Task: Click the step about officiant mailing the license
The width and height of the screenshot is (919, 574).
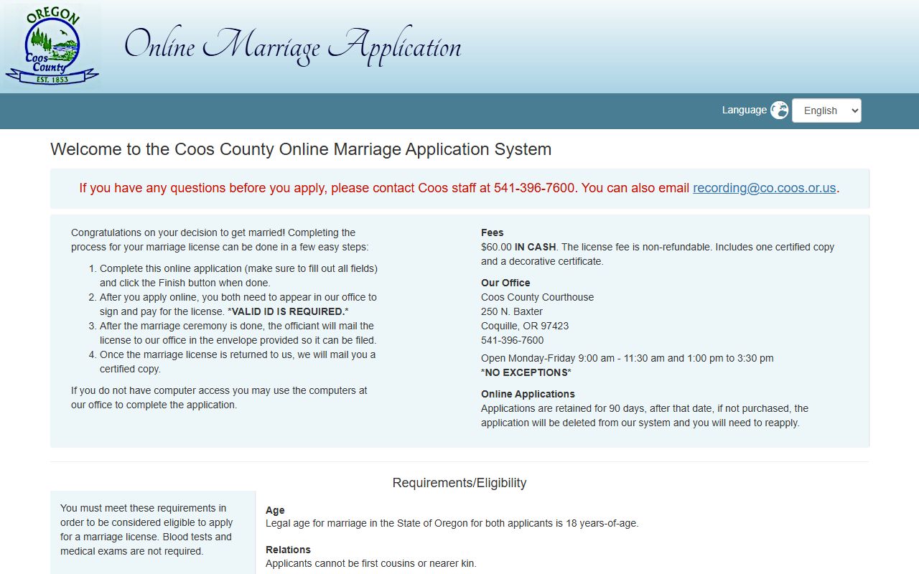Action: coord(238,333)
